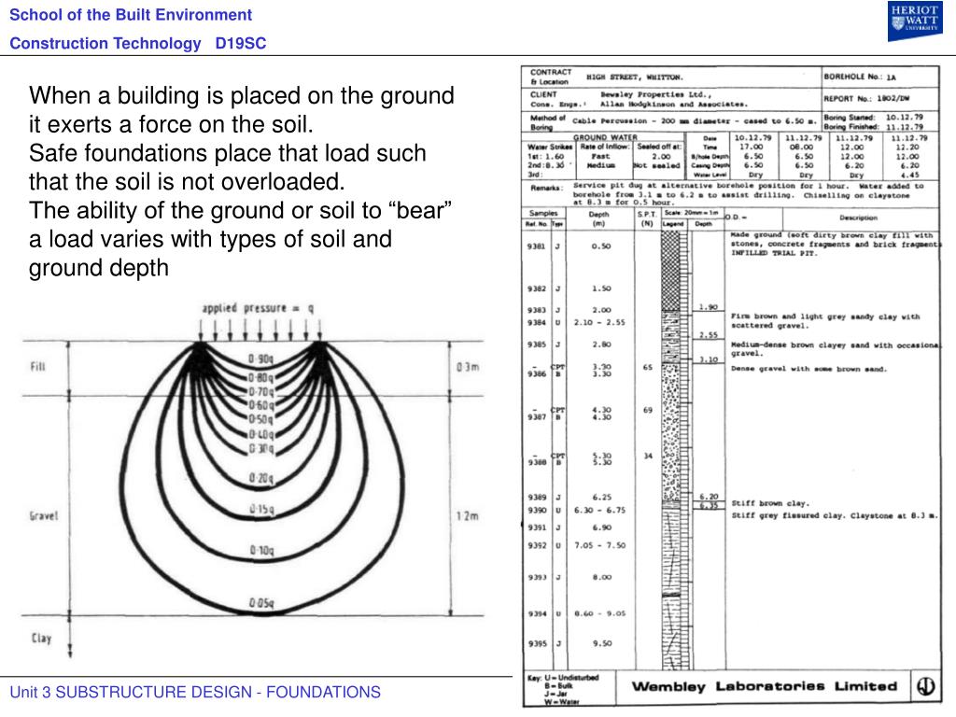The height and width of the screenshot is (717, 956).
Task: Click 'HIGH STREET, WHITTON.' contract location
Action: (635, 77)
